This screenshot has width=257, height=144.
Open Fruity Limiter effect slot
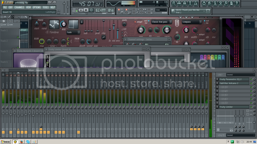click(x=234, y=107)
